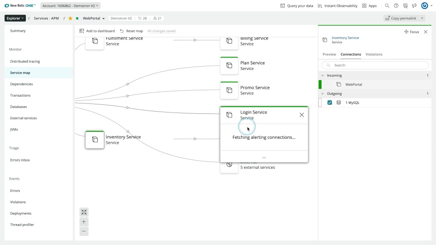Open the help question mark icon

point(396,5)
